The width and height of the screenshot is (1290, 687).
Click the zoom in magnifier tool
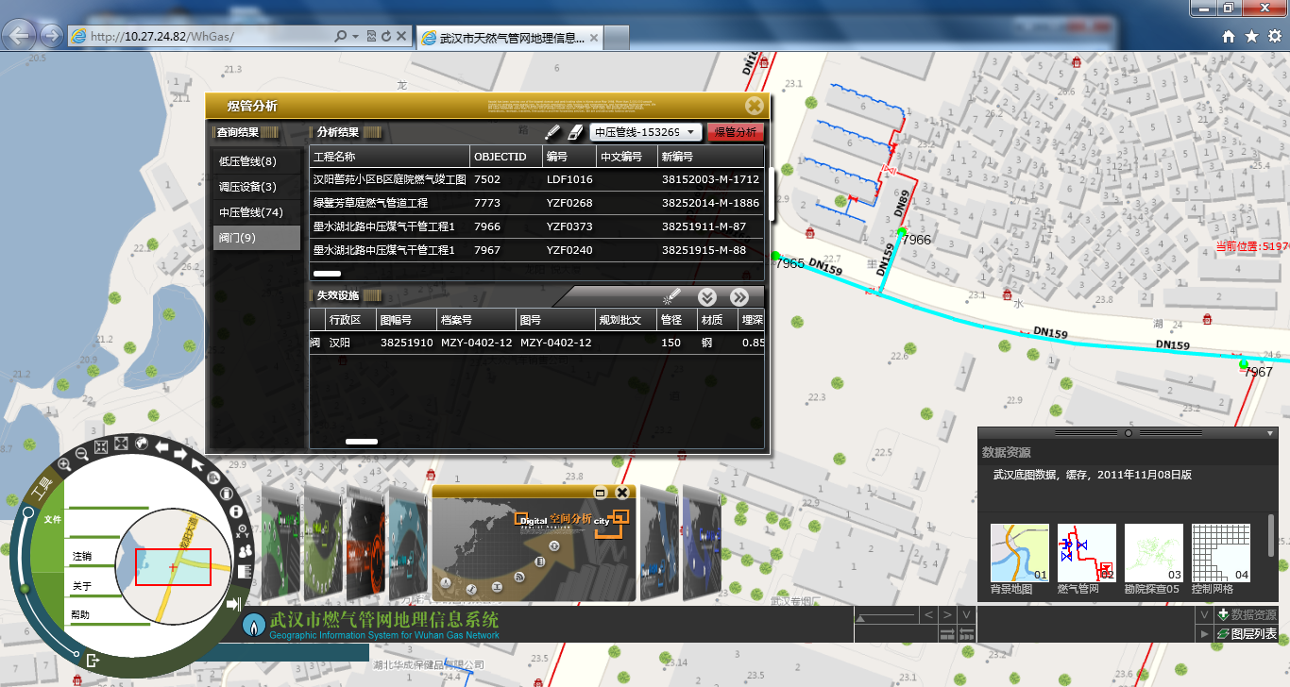64,464
